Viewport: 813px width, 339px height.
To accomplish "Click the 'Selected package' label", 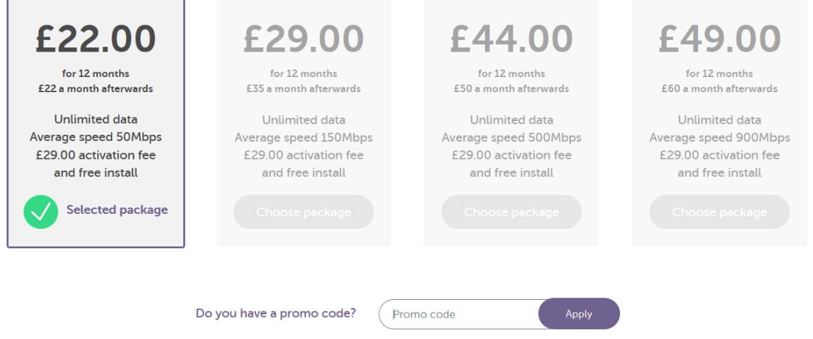I will click(117, 210).
